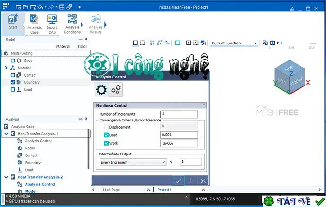Screen dimensions: 326x207
Task: Uncheck the Boundary checkbox in Model panel
Action: coord(13,82)
